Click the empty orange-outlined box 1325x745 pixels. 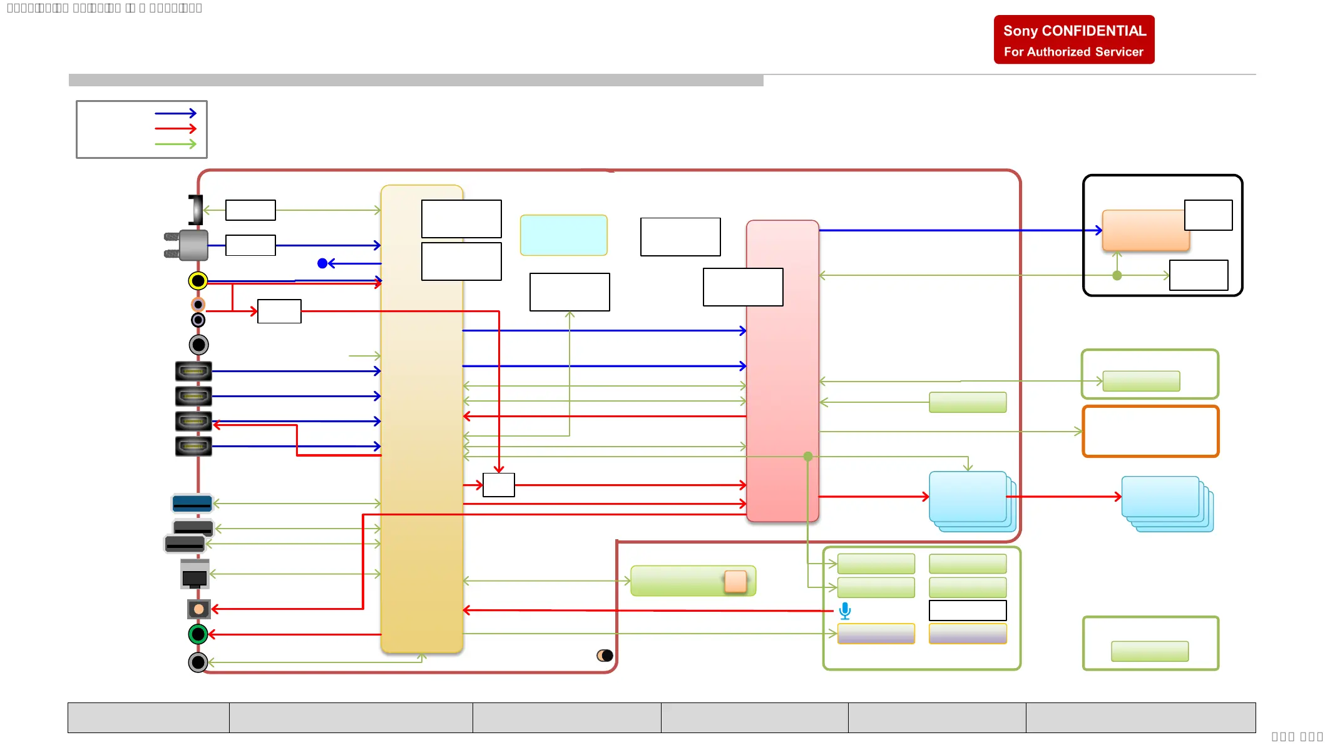(1150, 432)
